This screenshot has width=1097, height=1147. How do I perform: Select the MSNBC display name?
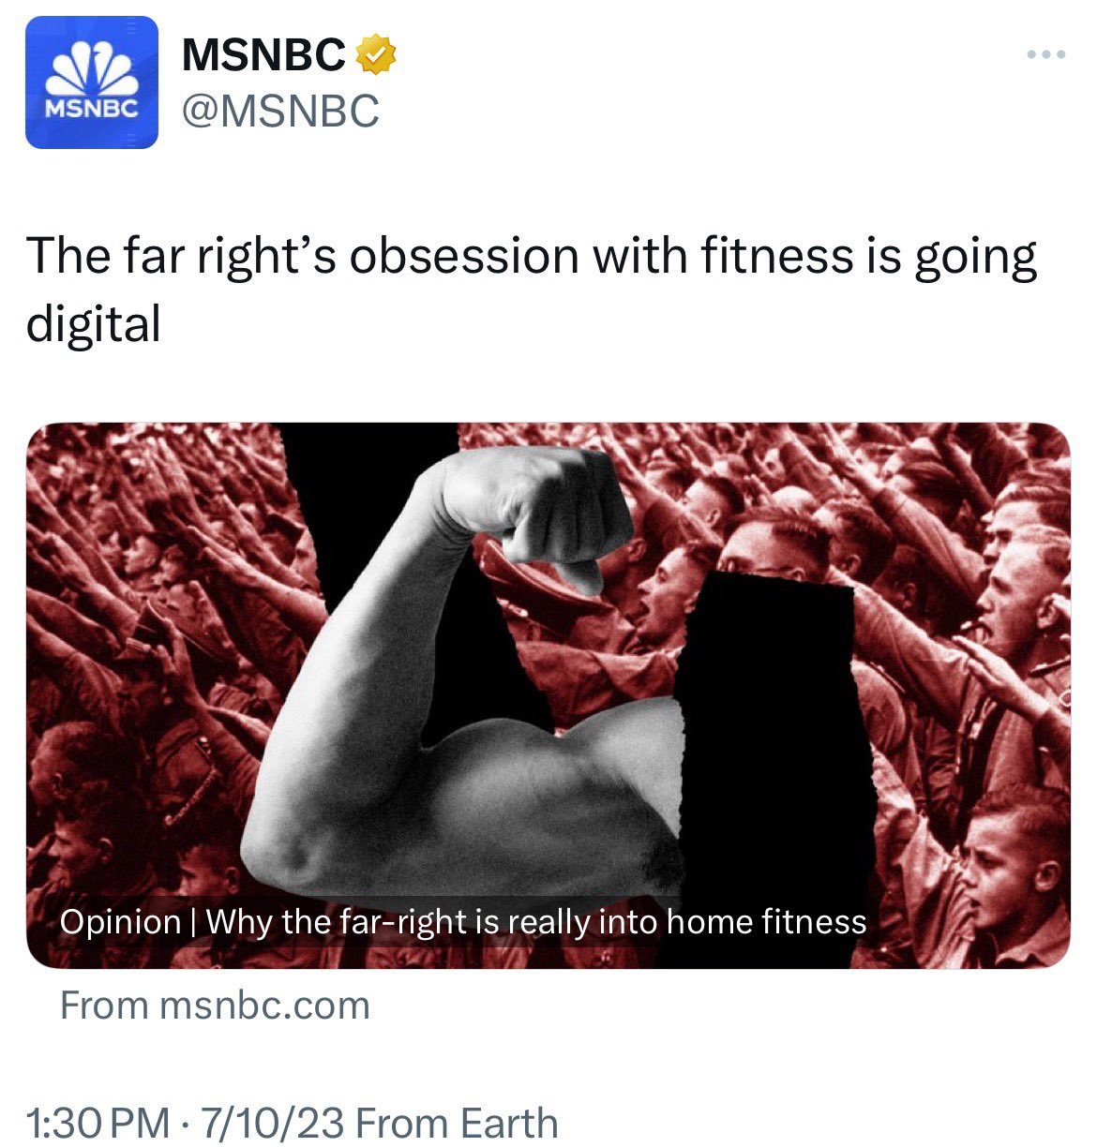coord(263,55)
